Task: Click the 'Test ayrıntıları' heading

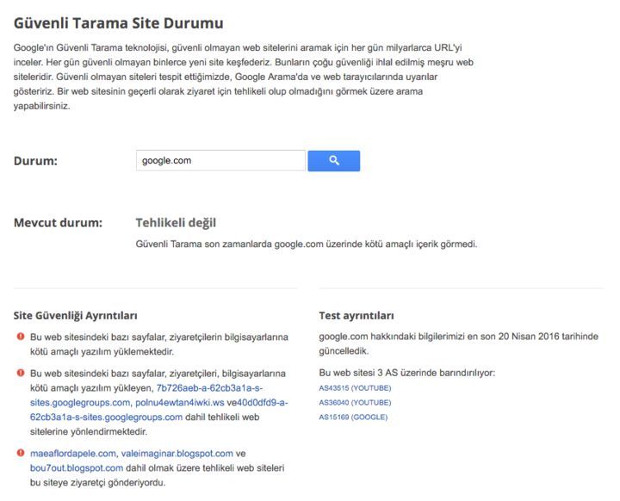Action: point(356,316)
